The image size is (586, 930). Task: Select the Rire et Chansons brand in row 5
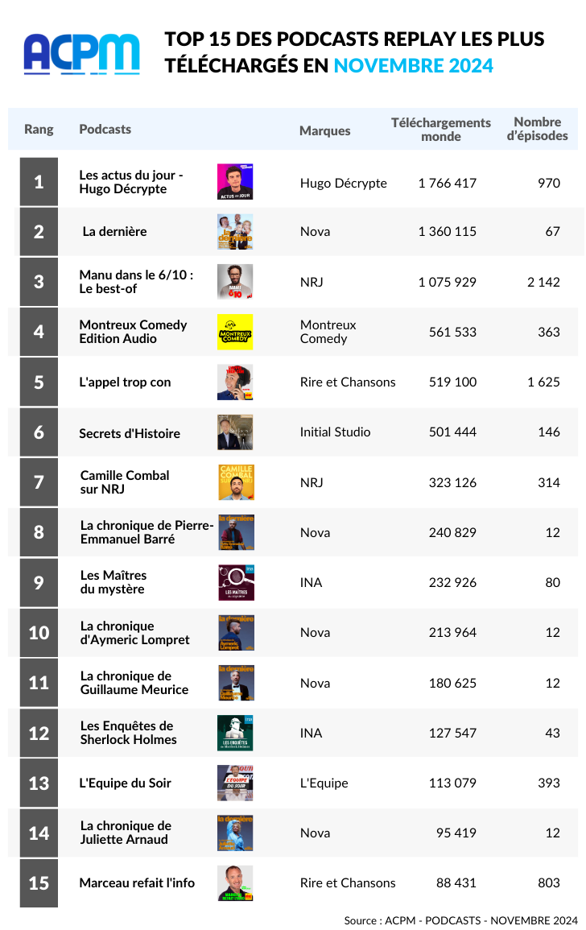(348, 382)
